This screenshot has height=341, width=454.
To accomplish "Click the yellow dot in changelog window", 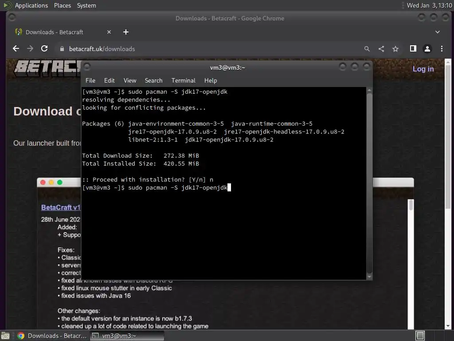I will tap(51, 182).
